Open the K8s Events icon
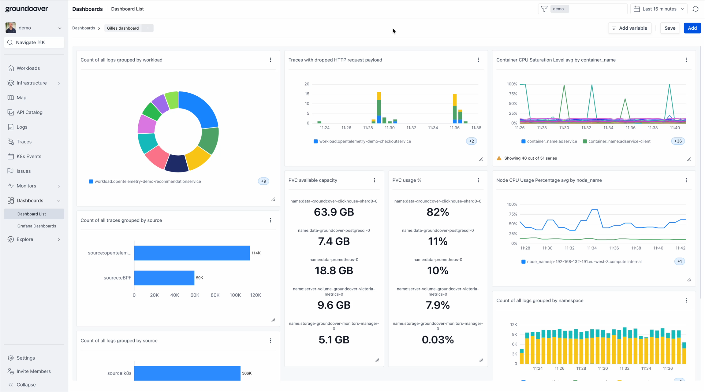The height and width of the screenshot is (392, 705). pyautogui.click(x=11, y=156)
